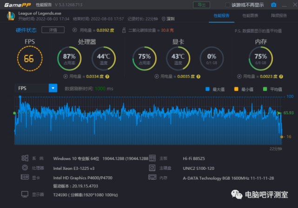This screenshot has width=298, height=208.
Task: Click the memory 75% 6/8 GB gauge
Action: click(x=261, y=59)
